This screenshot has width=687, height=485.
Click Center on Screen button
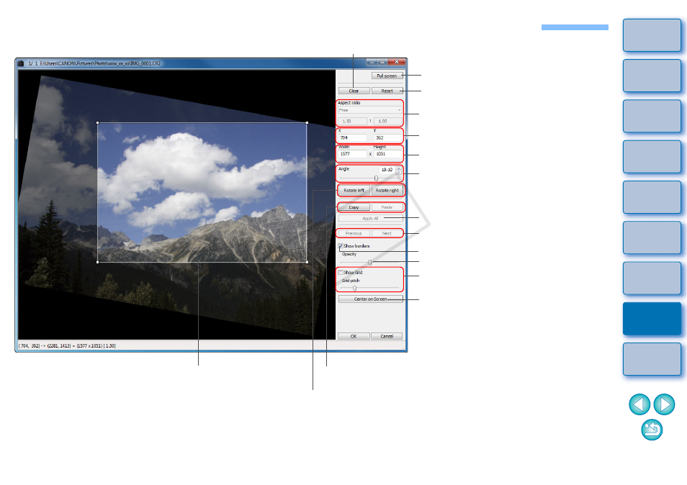pos(370,299)
